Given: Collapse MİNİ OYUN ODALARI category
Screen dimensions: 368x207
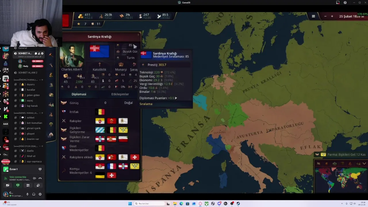Looking at the screenshot, I should pyautogui.click(x=26, y=146).
